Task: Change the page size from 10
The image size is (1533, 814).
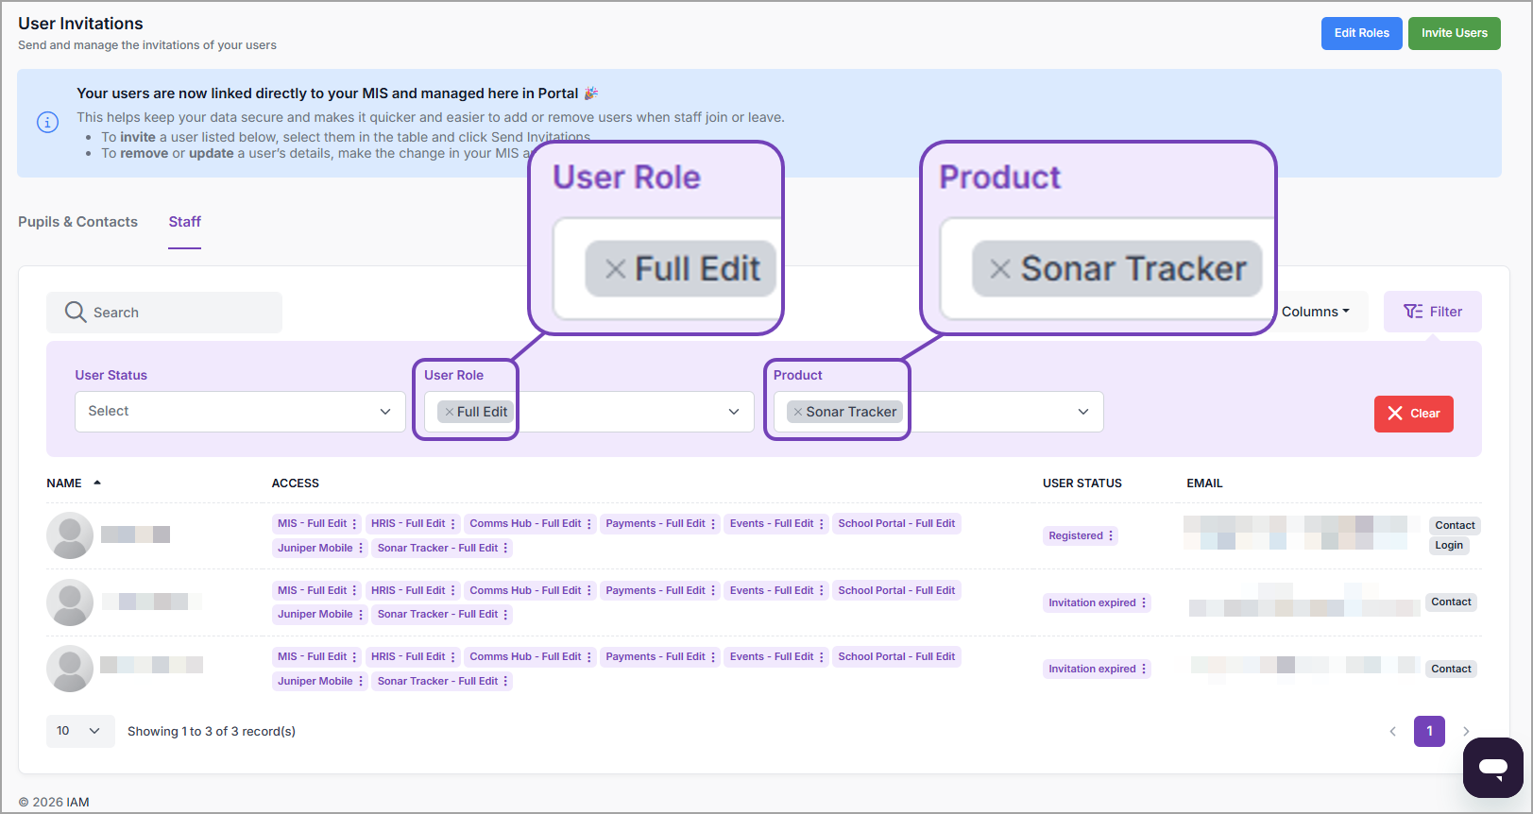Action: (79, 731)
